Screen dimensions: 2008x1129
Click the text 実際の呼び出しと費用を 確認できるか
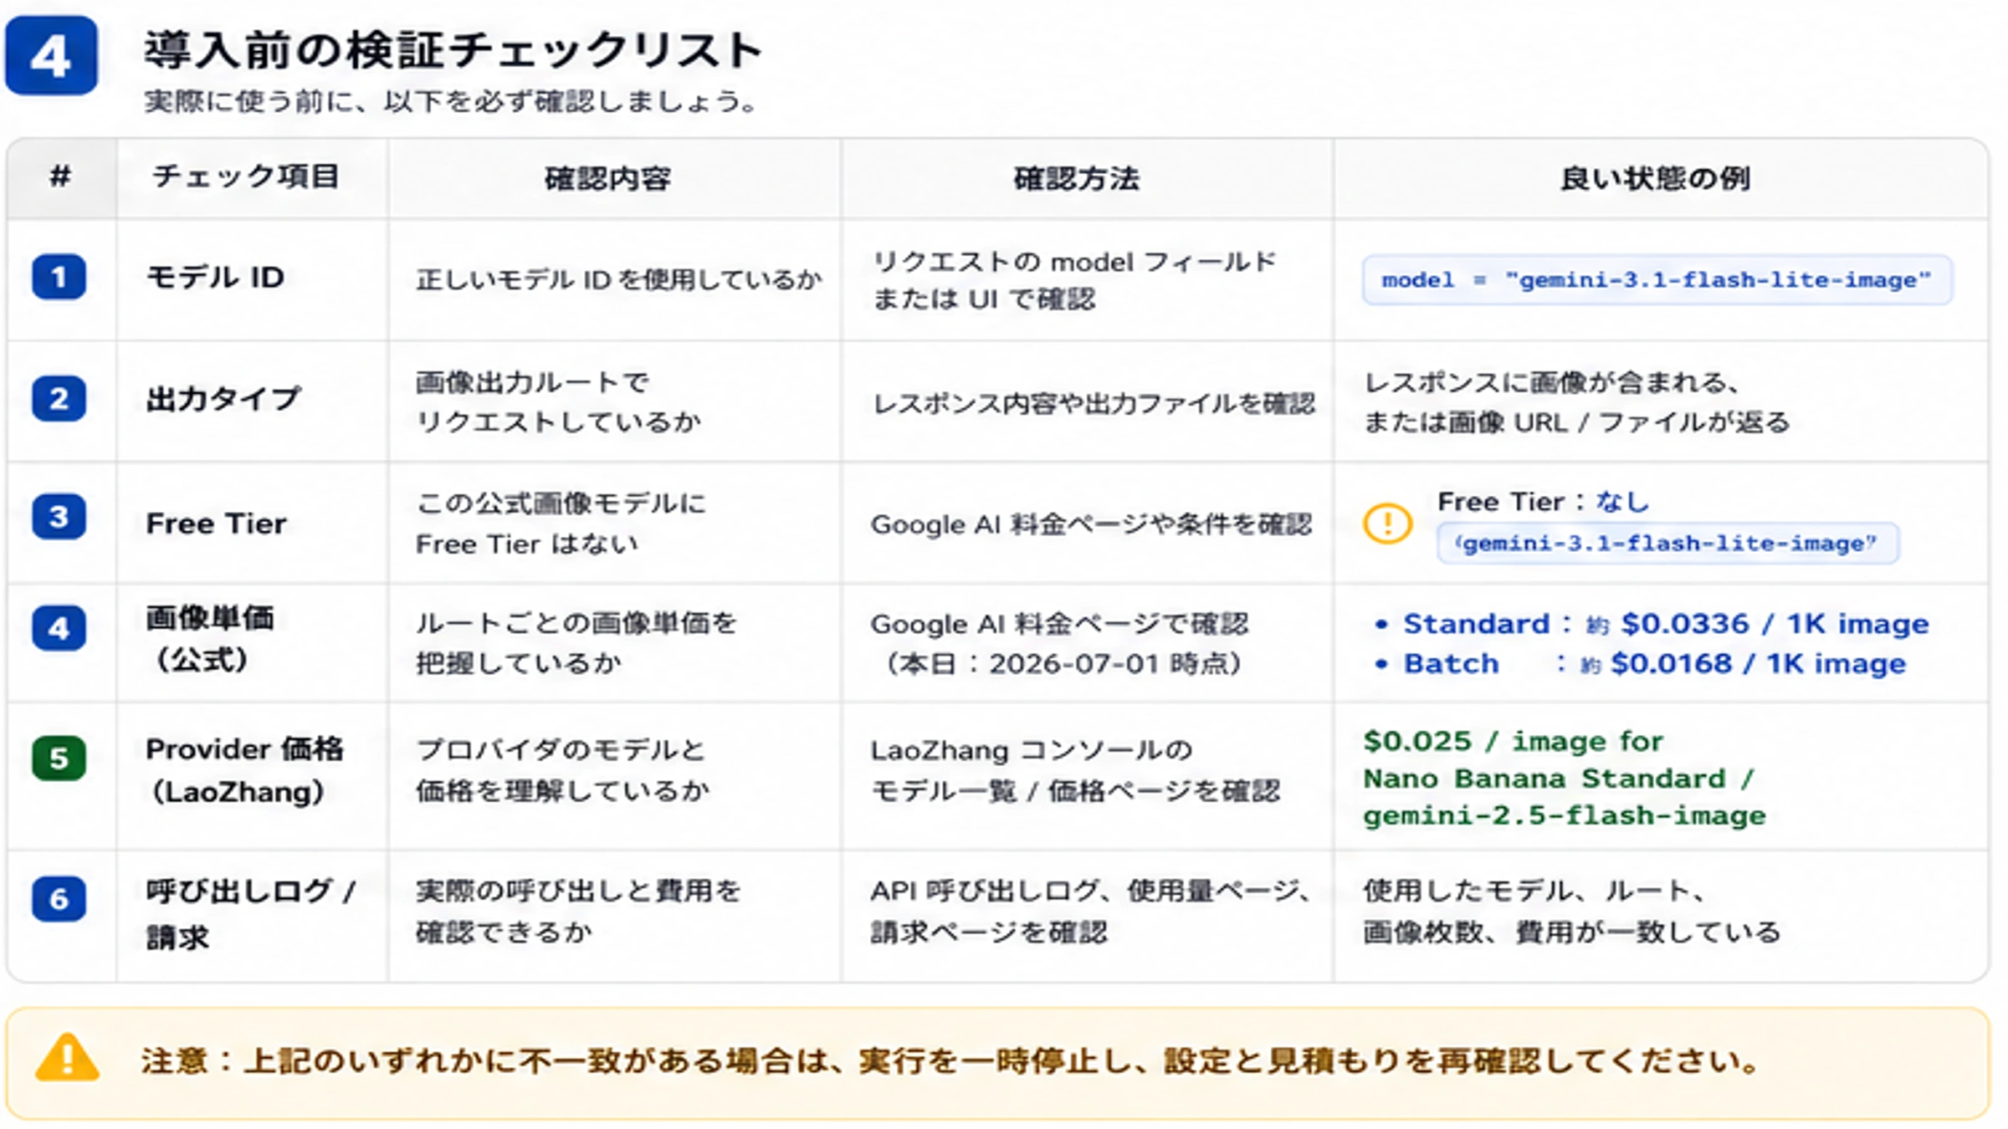[x=578, y=911]
